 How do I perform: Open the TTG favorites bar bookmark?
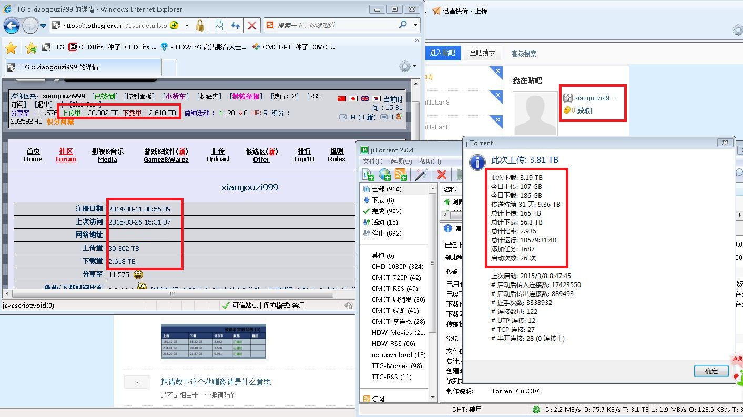point(53,47)
